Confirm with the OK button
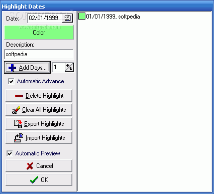214x194 pixels. (39, 180)
